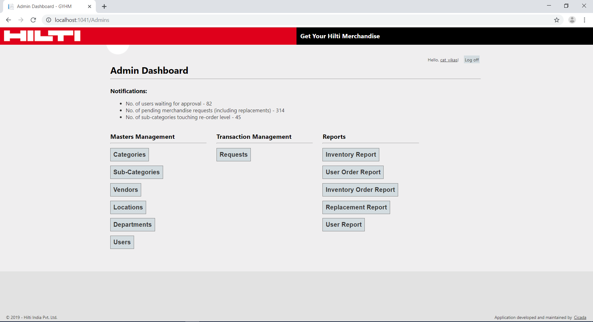Bookmark this page with star icon

click(557, 20)
